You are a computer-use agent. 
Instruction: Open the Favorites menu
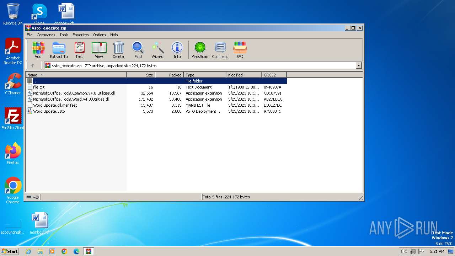[81, 35]
